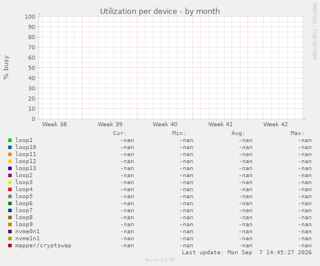
Task: Click the Avg: column header
Action: 238,133
